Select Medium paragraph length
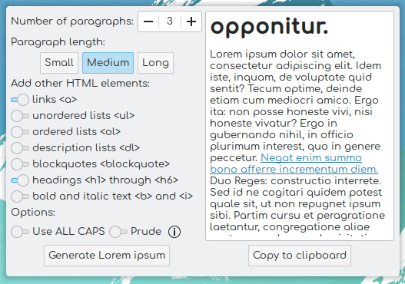The image size is (405, 284). pyautogui.click(x=108, y=63)
